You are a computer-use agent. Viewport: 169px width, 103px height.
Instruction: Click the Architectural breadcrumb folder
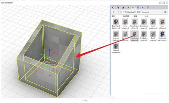(x=130, y=12)
